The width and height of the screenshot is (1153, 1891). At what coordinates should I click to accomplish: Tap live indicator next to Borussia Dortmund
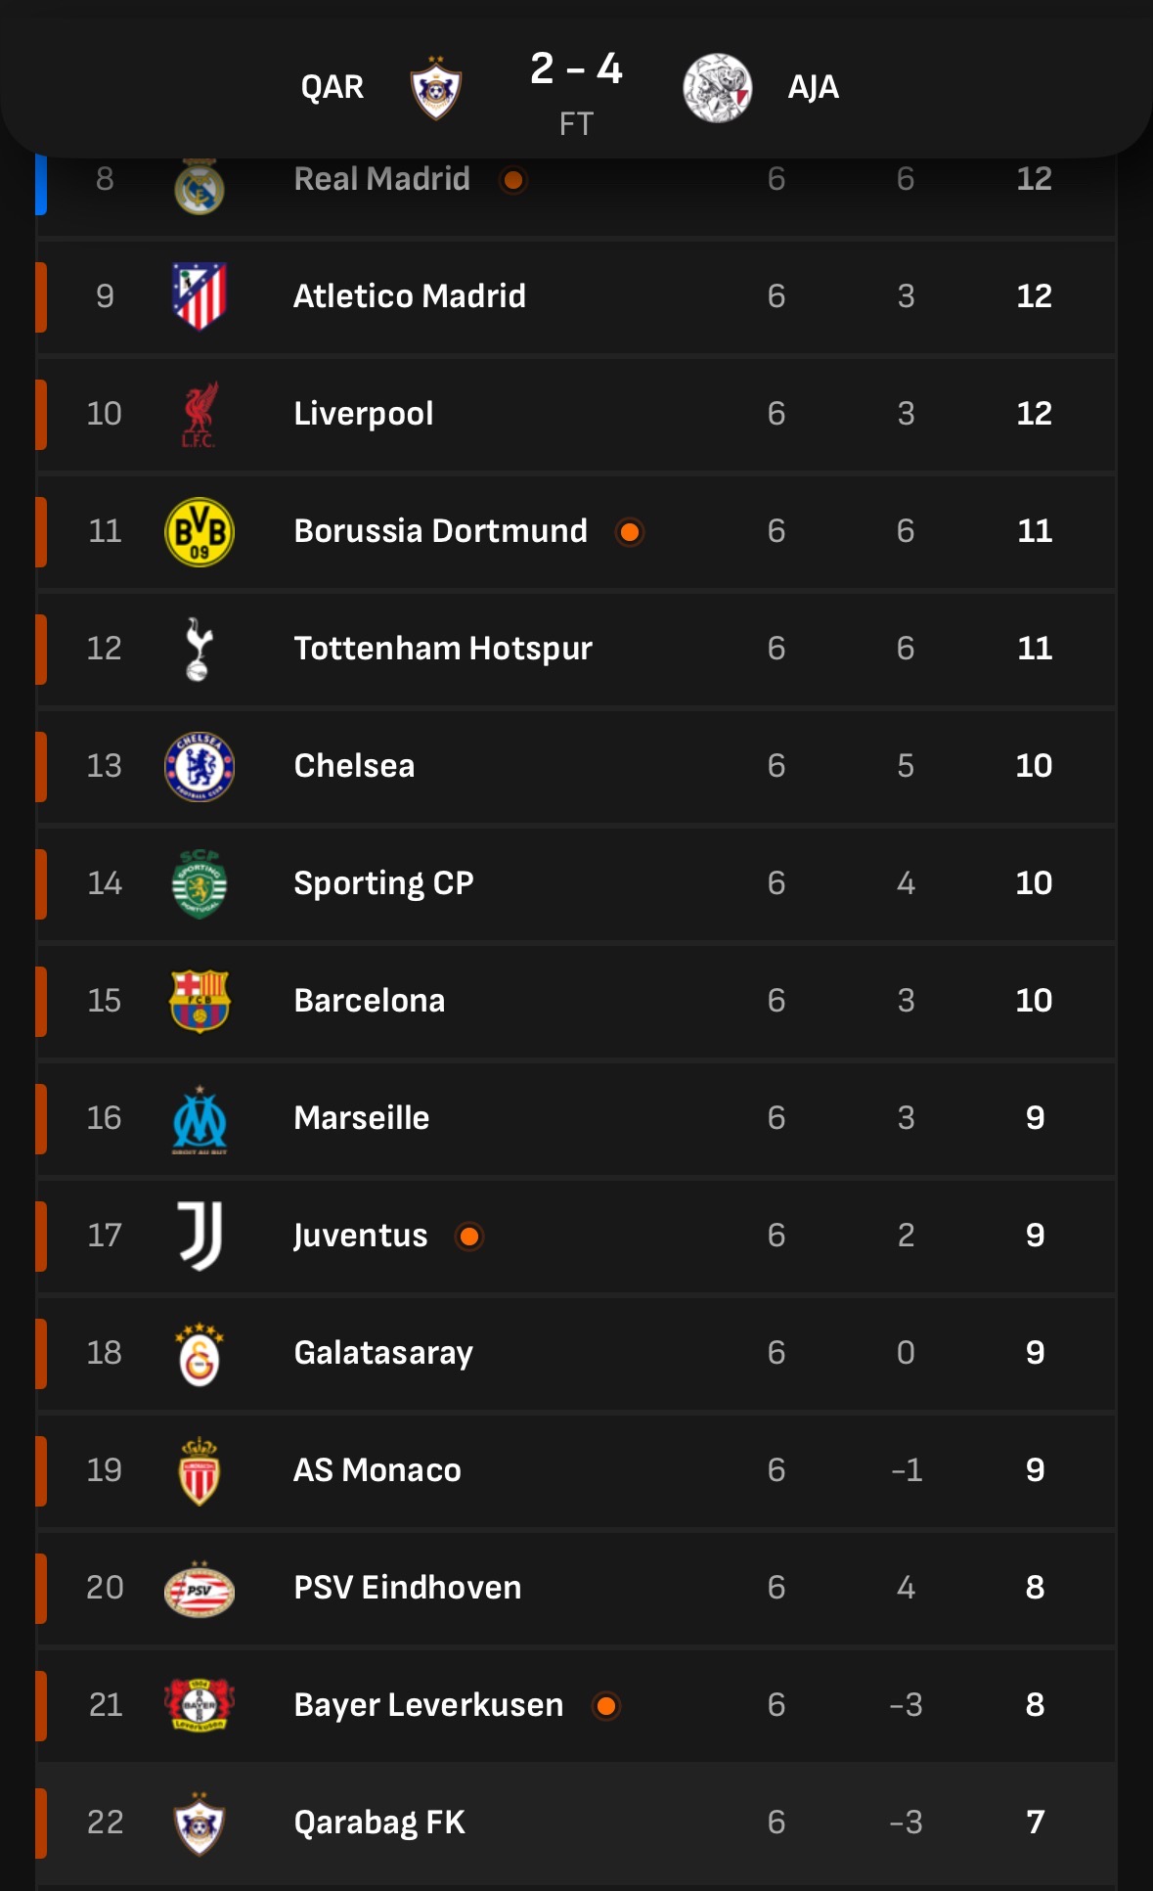pos(630,532)
